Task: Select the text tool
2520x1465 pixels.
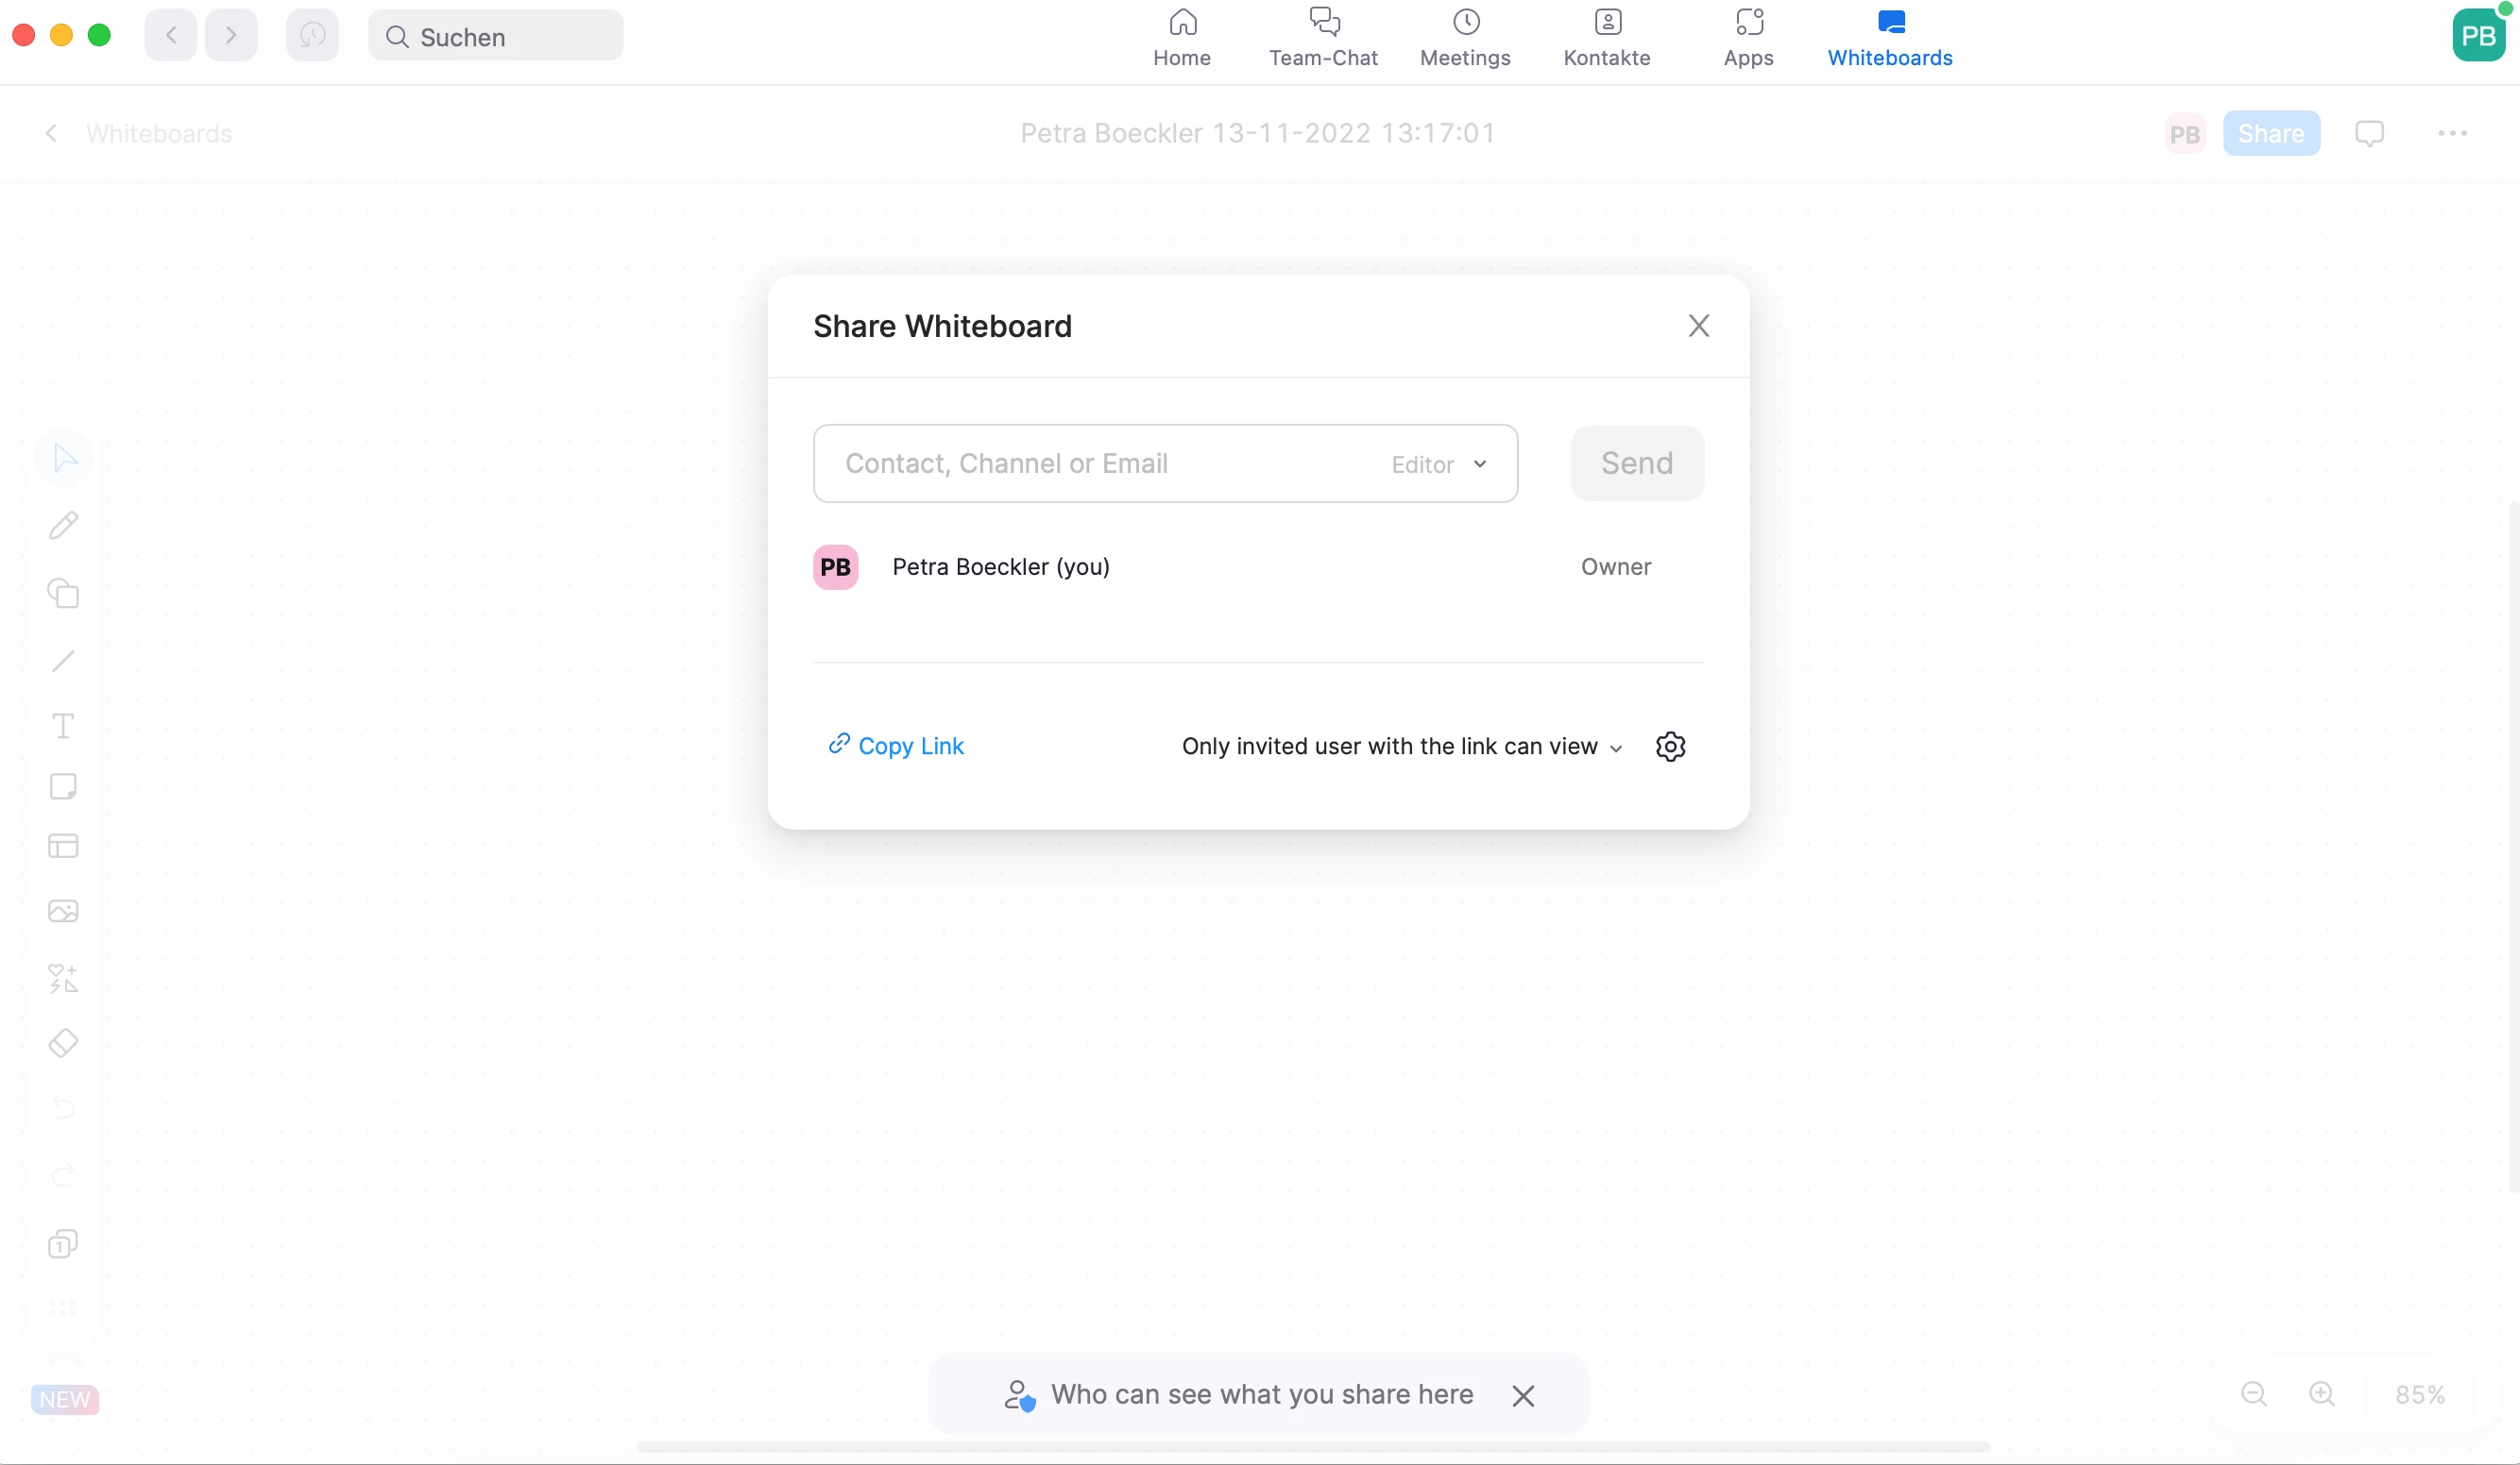Action: point(63,726)
